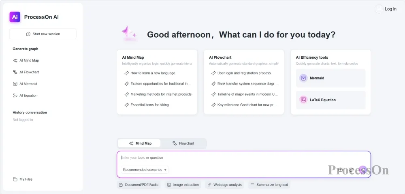The image size is (405, 194).
Task: Click the Mermaid tool icon
Action: 303,78
